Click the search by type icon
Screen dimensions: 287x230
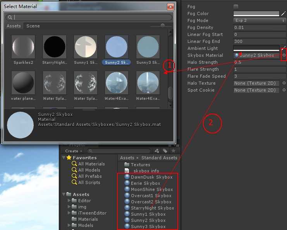[157, 151]
